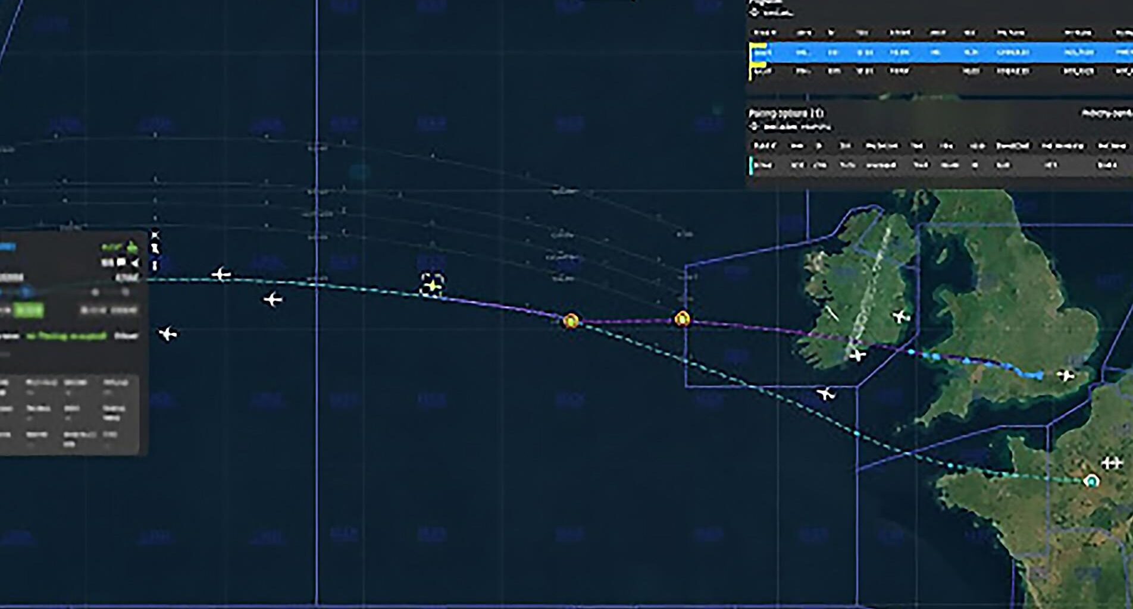Toggle the right indicator dot in the flight popup
Image resolution: width=1133 pixels, height=609 pixels.
pos(126,291)
